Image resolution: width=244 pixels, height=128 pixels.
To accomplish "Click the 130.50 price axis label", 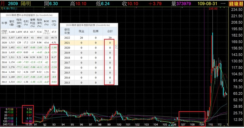I will click(x=237, y=61).
